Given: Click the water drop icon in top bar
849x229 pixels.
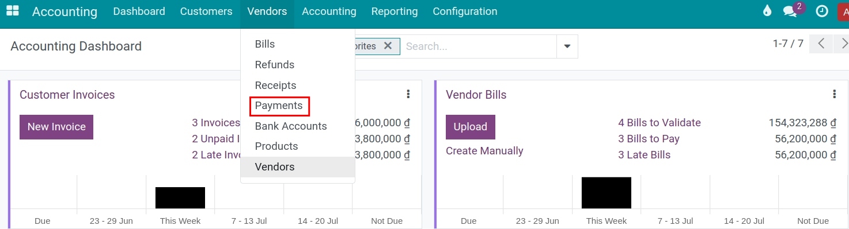Looking at the screenshot, I should point(767,11).
